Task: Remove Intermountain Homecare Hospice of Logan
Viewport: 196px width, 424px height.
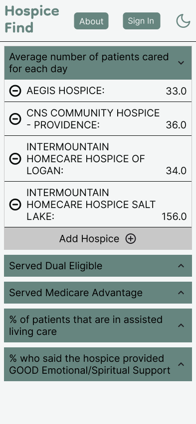Action: [15, 158]
